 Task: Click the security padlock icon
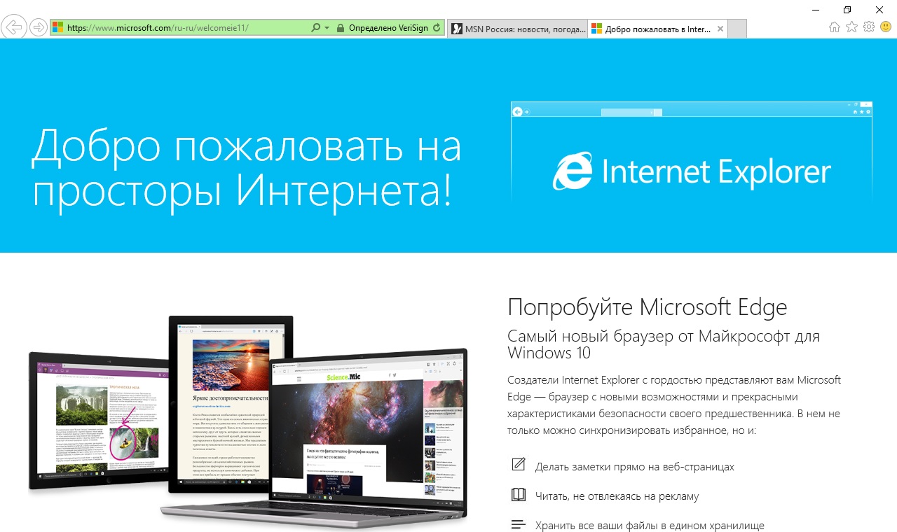[x=341, y=28]
